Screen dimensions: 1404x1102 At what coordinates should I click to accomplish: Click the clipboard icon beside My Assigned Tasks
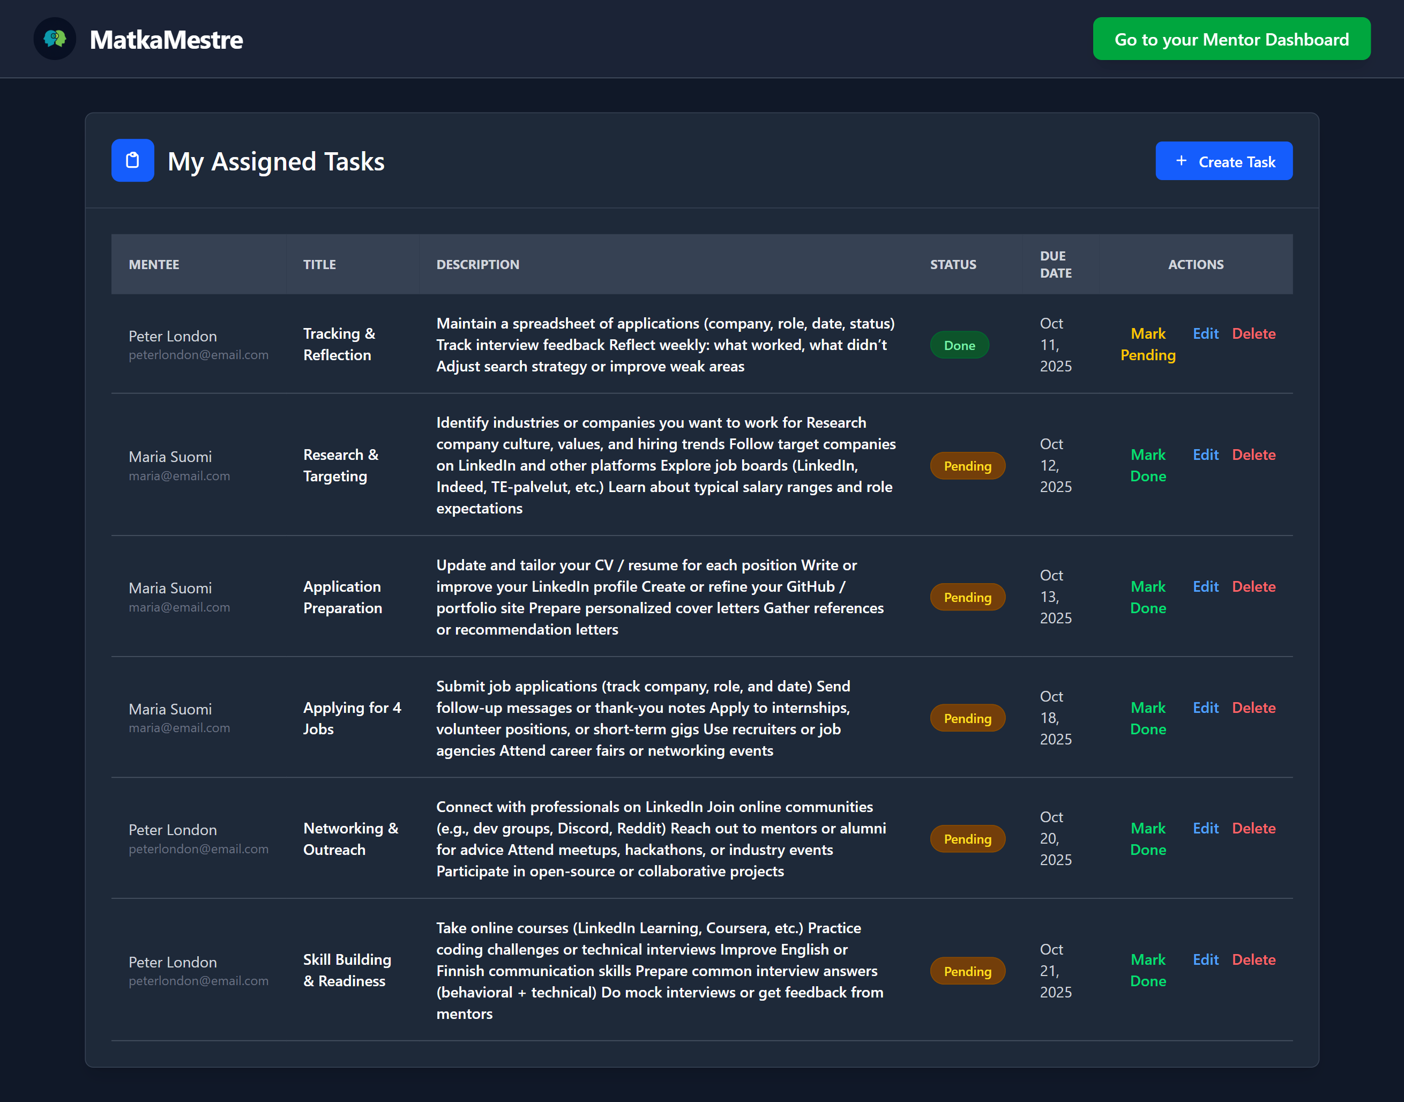click(132, 161)
